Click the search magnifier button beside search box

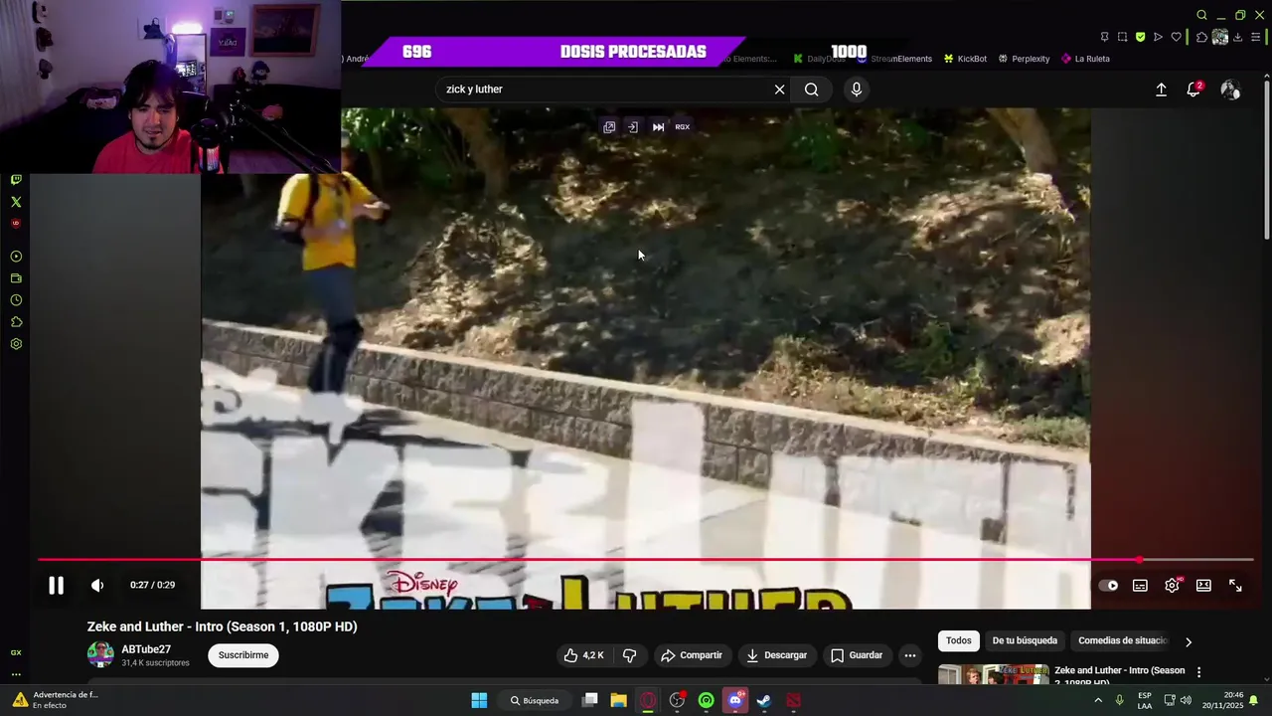[812, 89]
